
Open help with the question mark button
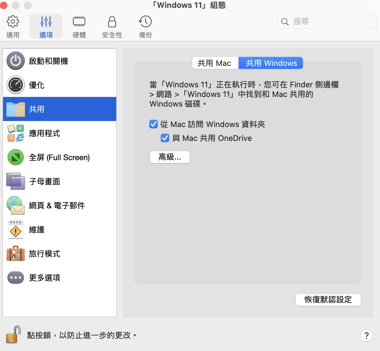(366, 336)
